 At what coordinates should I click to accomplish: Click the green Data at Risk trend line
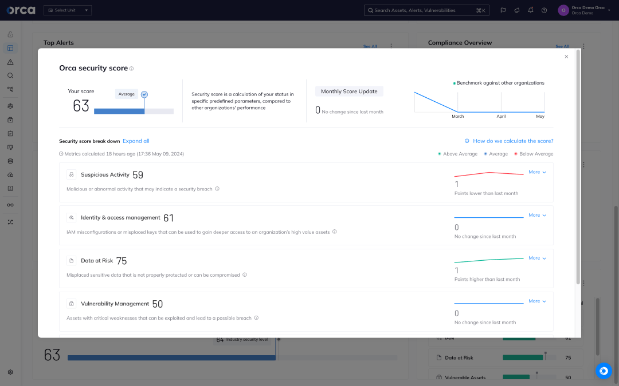(489, 260)
